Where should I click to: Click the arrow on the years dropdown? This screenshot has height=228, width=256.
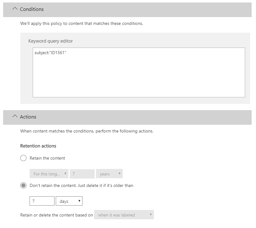(x=120, y=174)
